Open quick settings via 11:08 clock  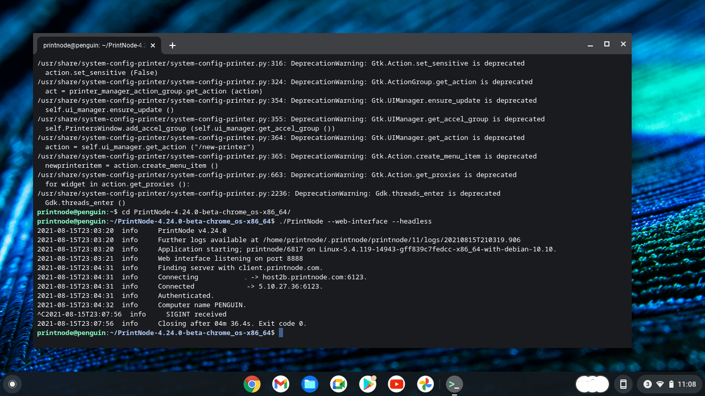coord(687,384)
